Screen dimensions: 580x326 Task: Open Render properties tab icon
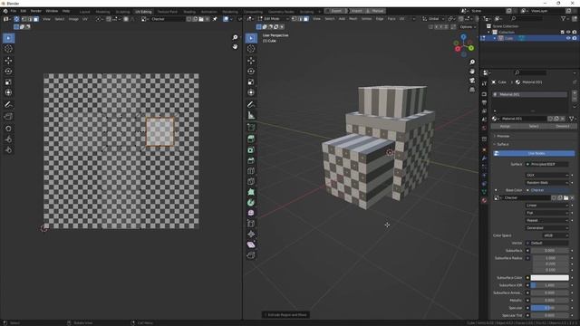pyautogui.click(x=484, y=94)
